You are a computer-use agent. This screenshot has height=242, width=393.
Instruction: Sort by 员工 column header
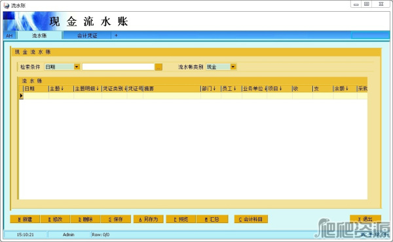click(x=231, y=88)
